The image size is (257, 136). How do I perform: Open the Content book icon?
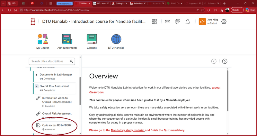click(x=92, y=39)
